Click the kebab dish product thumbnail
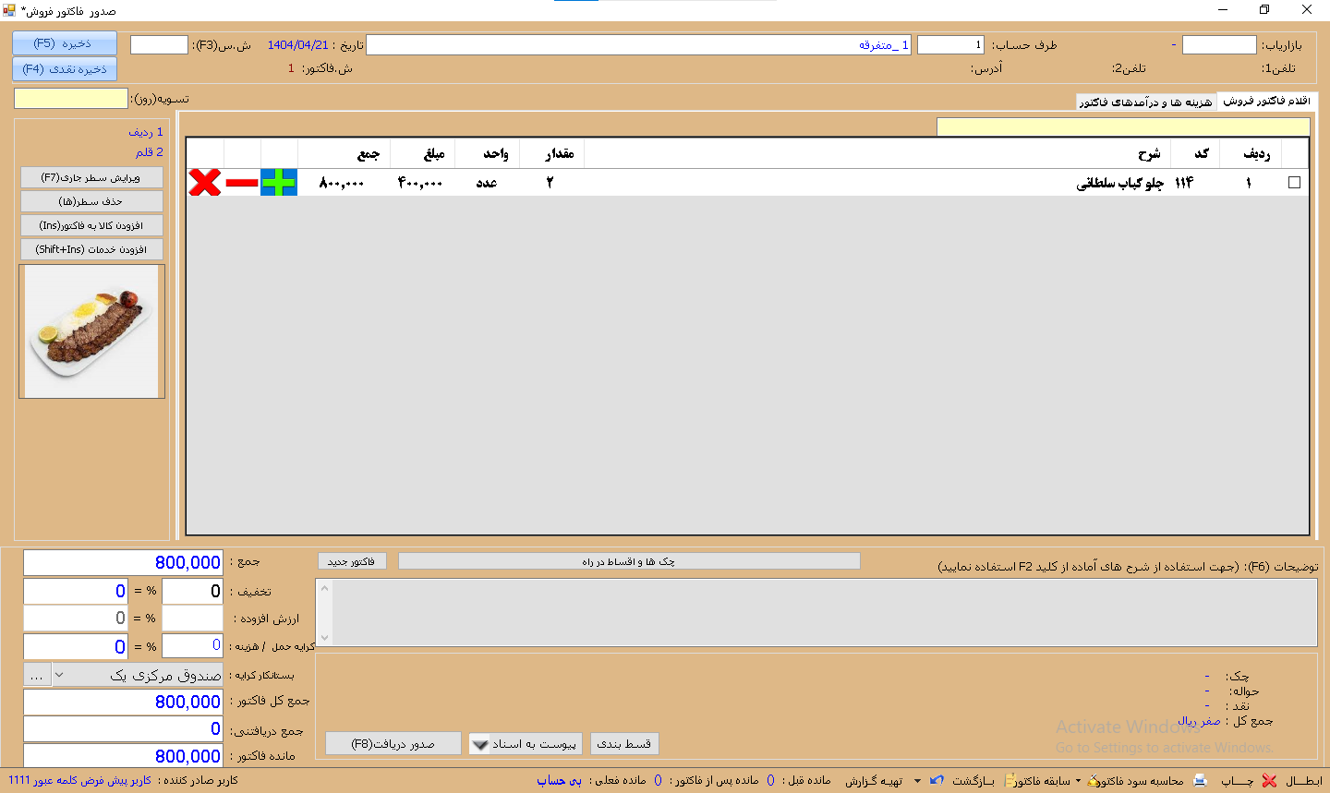Screen dimensions: 1330x793 (x=91, y=331)
